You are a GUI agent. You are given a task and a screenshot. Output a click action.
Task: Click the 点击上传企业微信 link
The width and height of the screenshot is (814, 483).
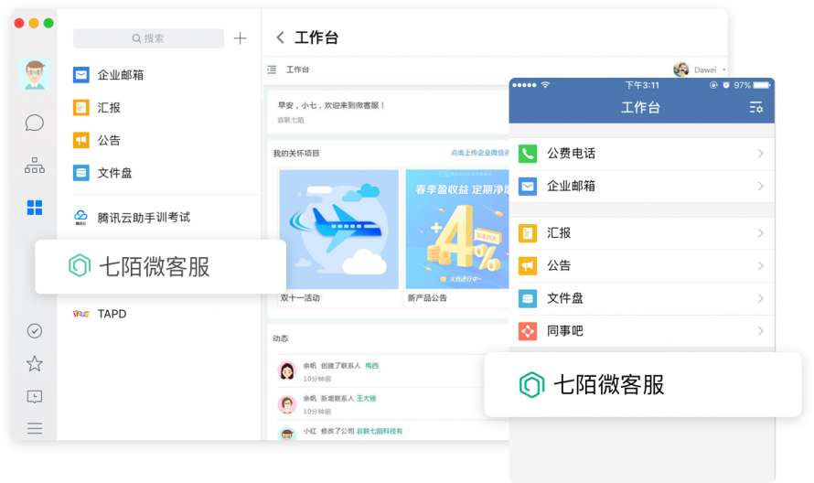(x=479, y=153)
